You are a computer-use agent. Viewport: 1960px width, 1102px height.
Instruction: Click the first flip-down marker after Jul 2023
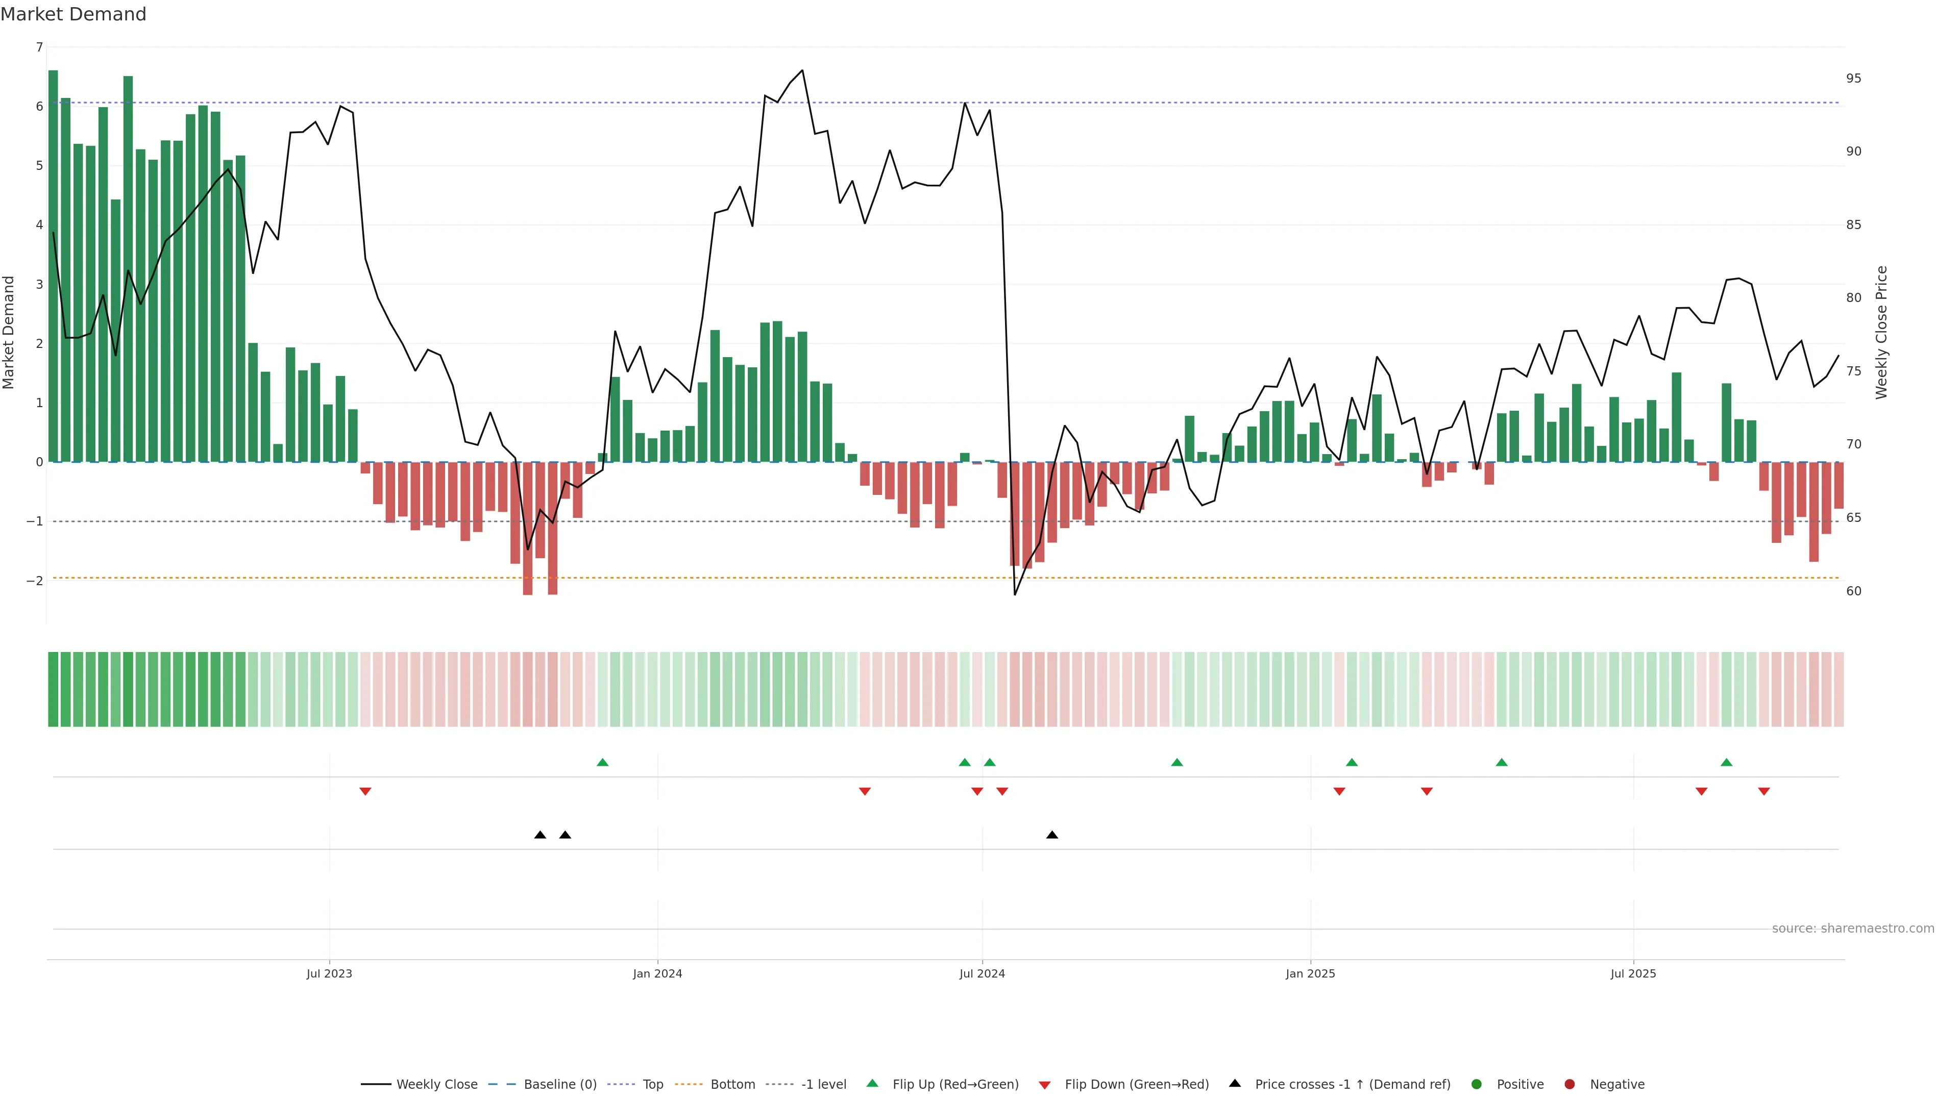365,792
